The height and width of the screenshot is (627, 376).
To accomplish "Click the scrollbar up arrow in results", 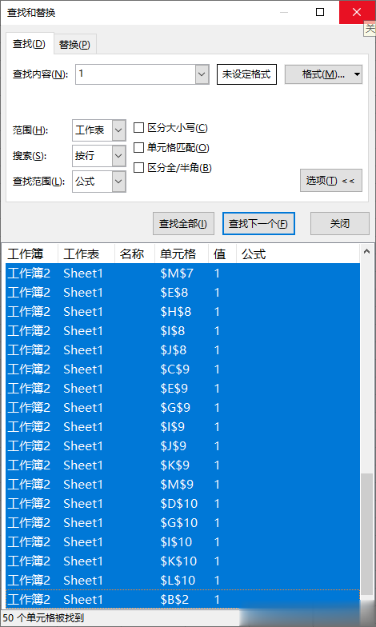I will click(x=366, y=251).
